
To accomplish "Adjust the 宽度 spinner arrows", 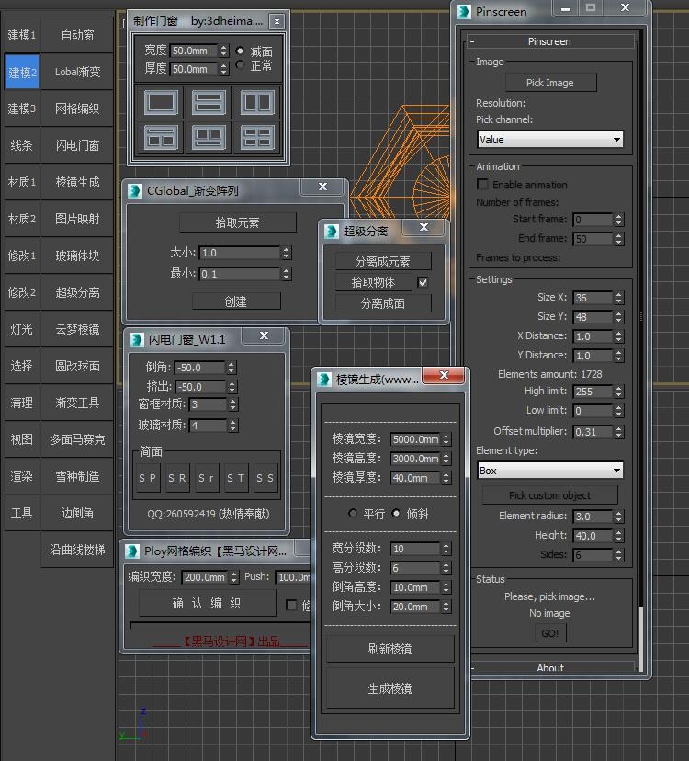I will (x=223, y=51).
